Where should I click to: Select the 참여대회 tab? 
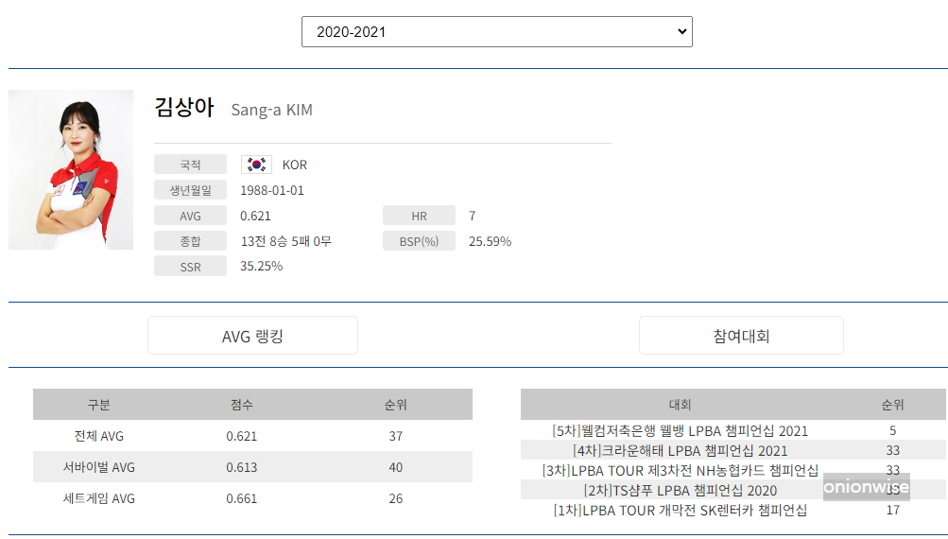click(741, 336)
